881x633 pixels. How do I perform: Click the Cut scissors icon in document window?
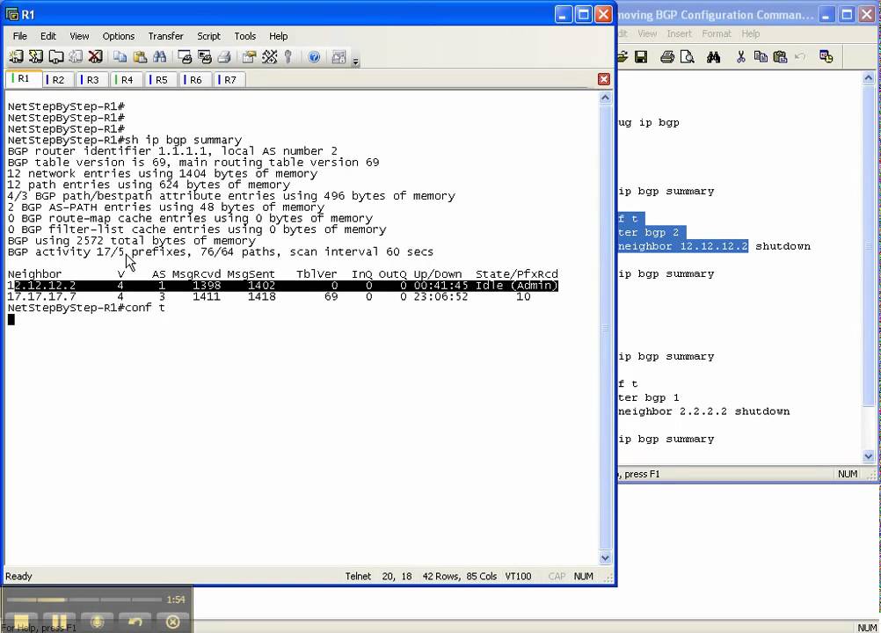coord(740,56)
